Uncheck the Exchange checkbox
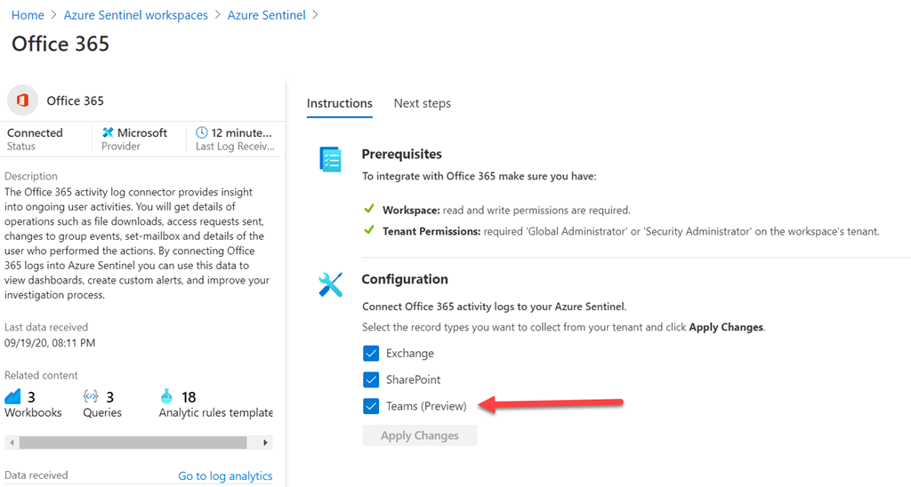This screenshot has width=911, height=487. click(371, 354)
